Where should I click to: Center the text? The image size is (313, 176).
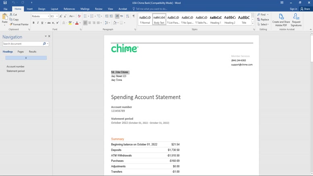[90, 23]
